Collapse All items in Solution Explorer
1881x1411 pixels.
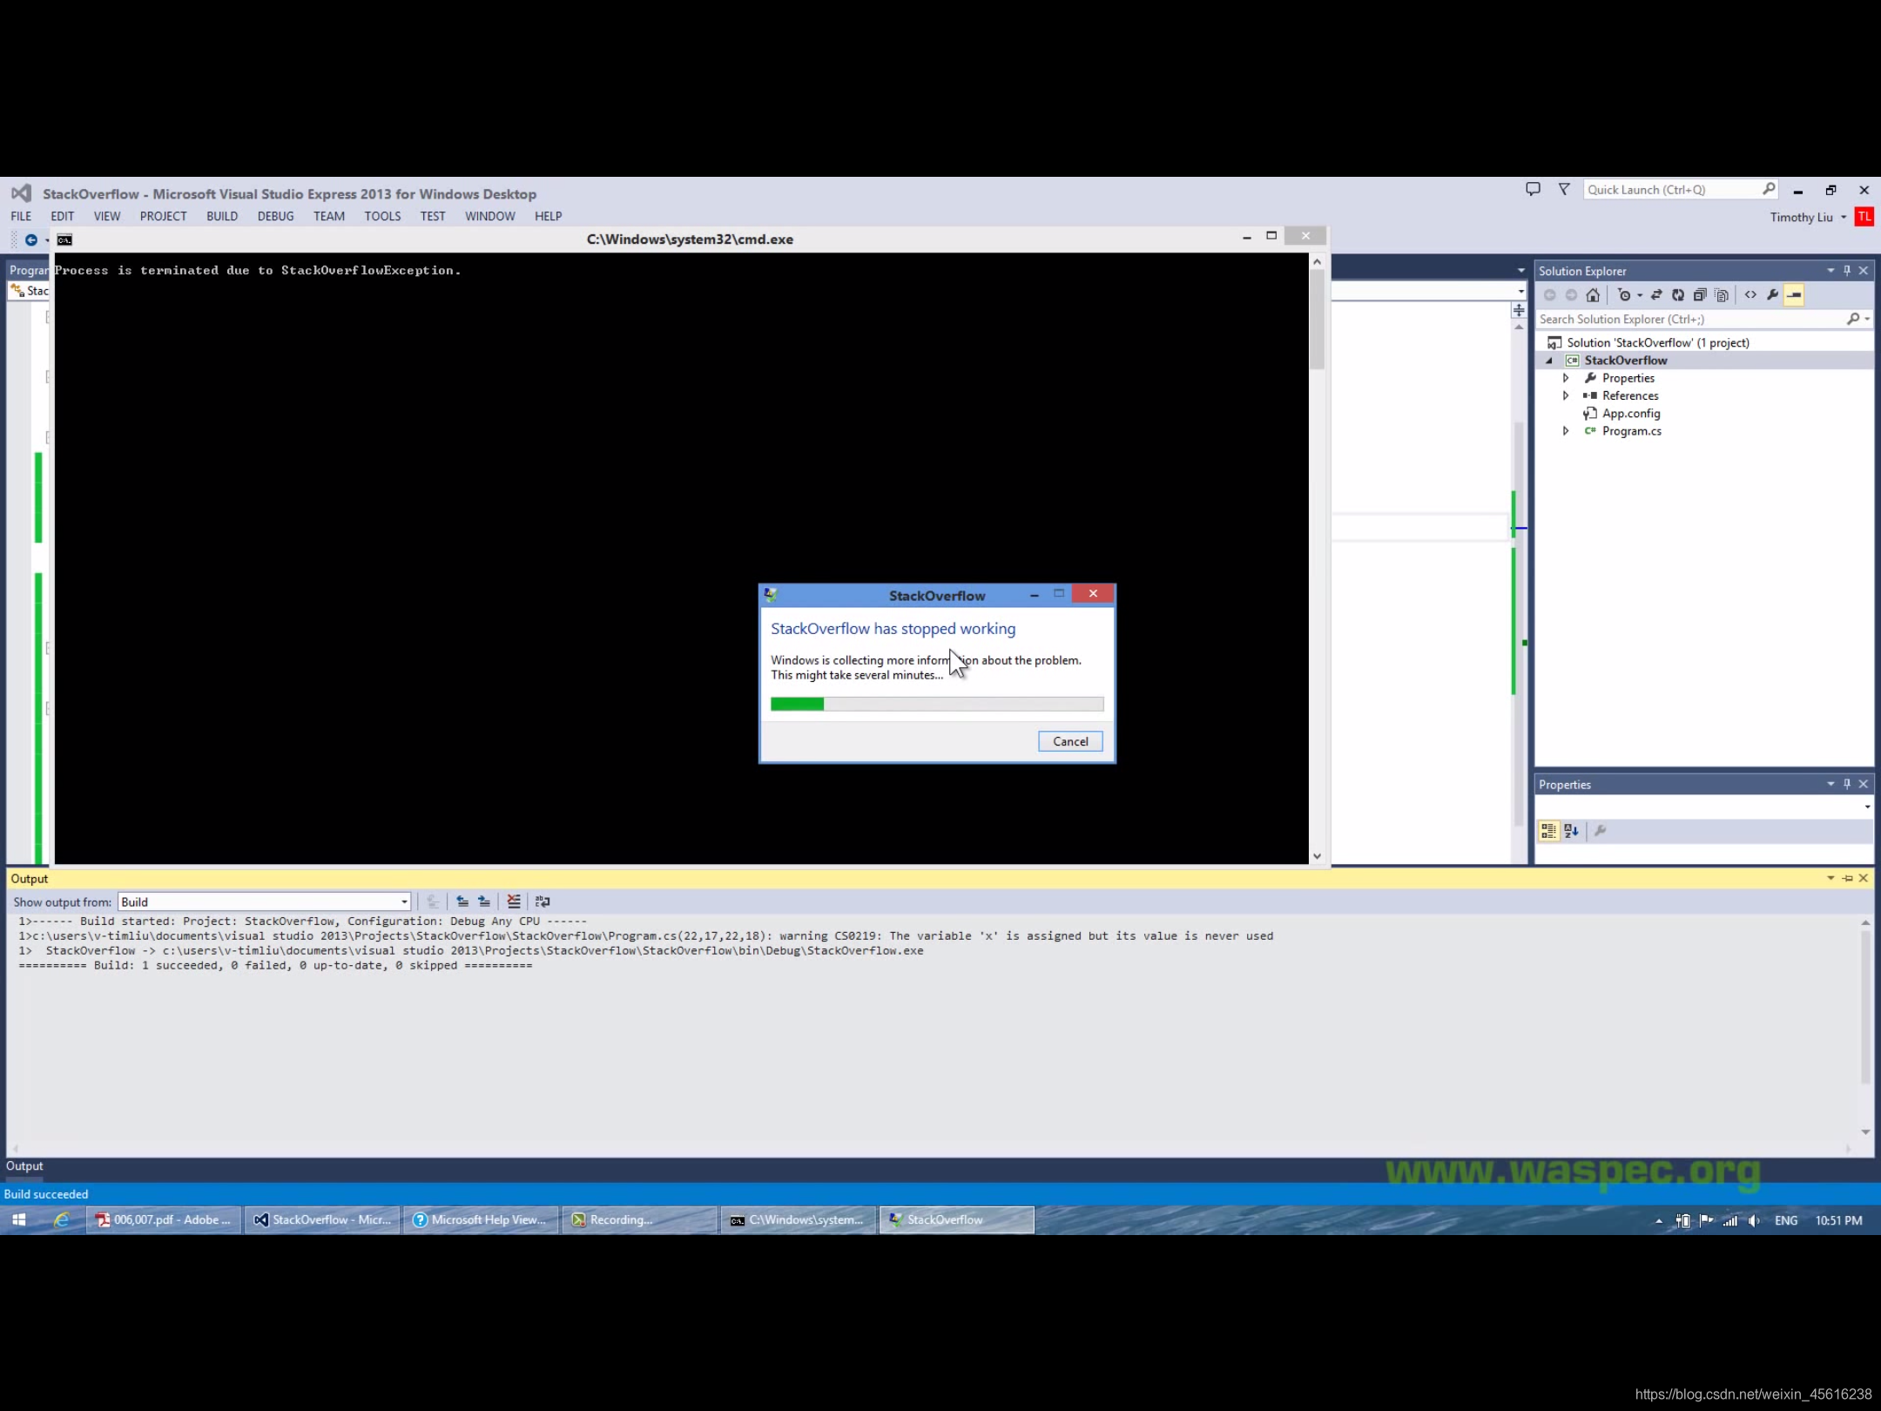pyautogui.click(x=1700, y=295)
